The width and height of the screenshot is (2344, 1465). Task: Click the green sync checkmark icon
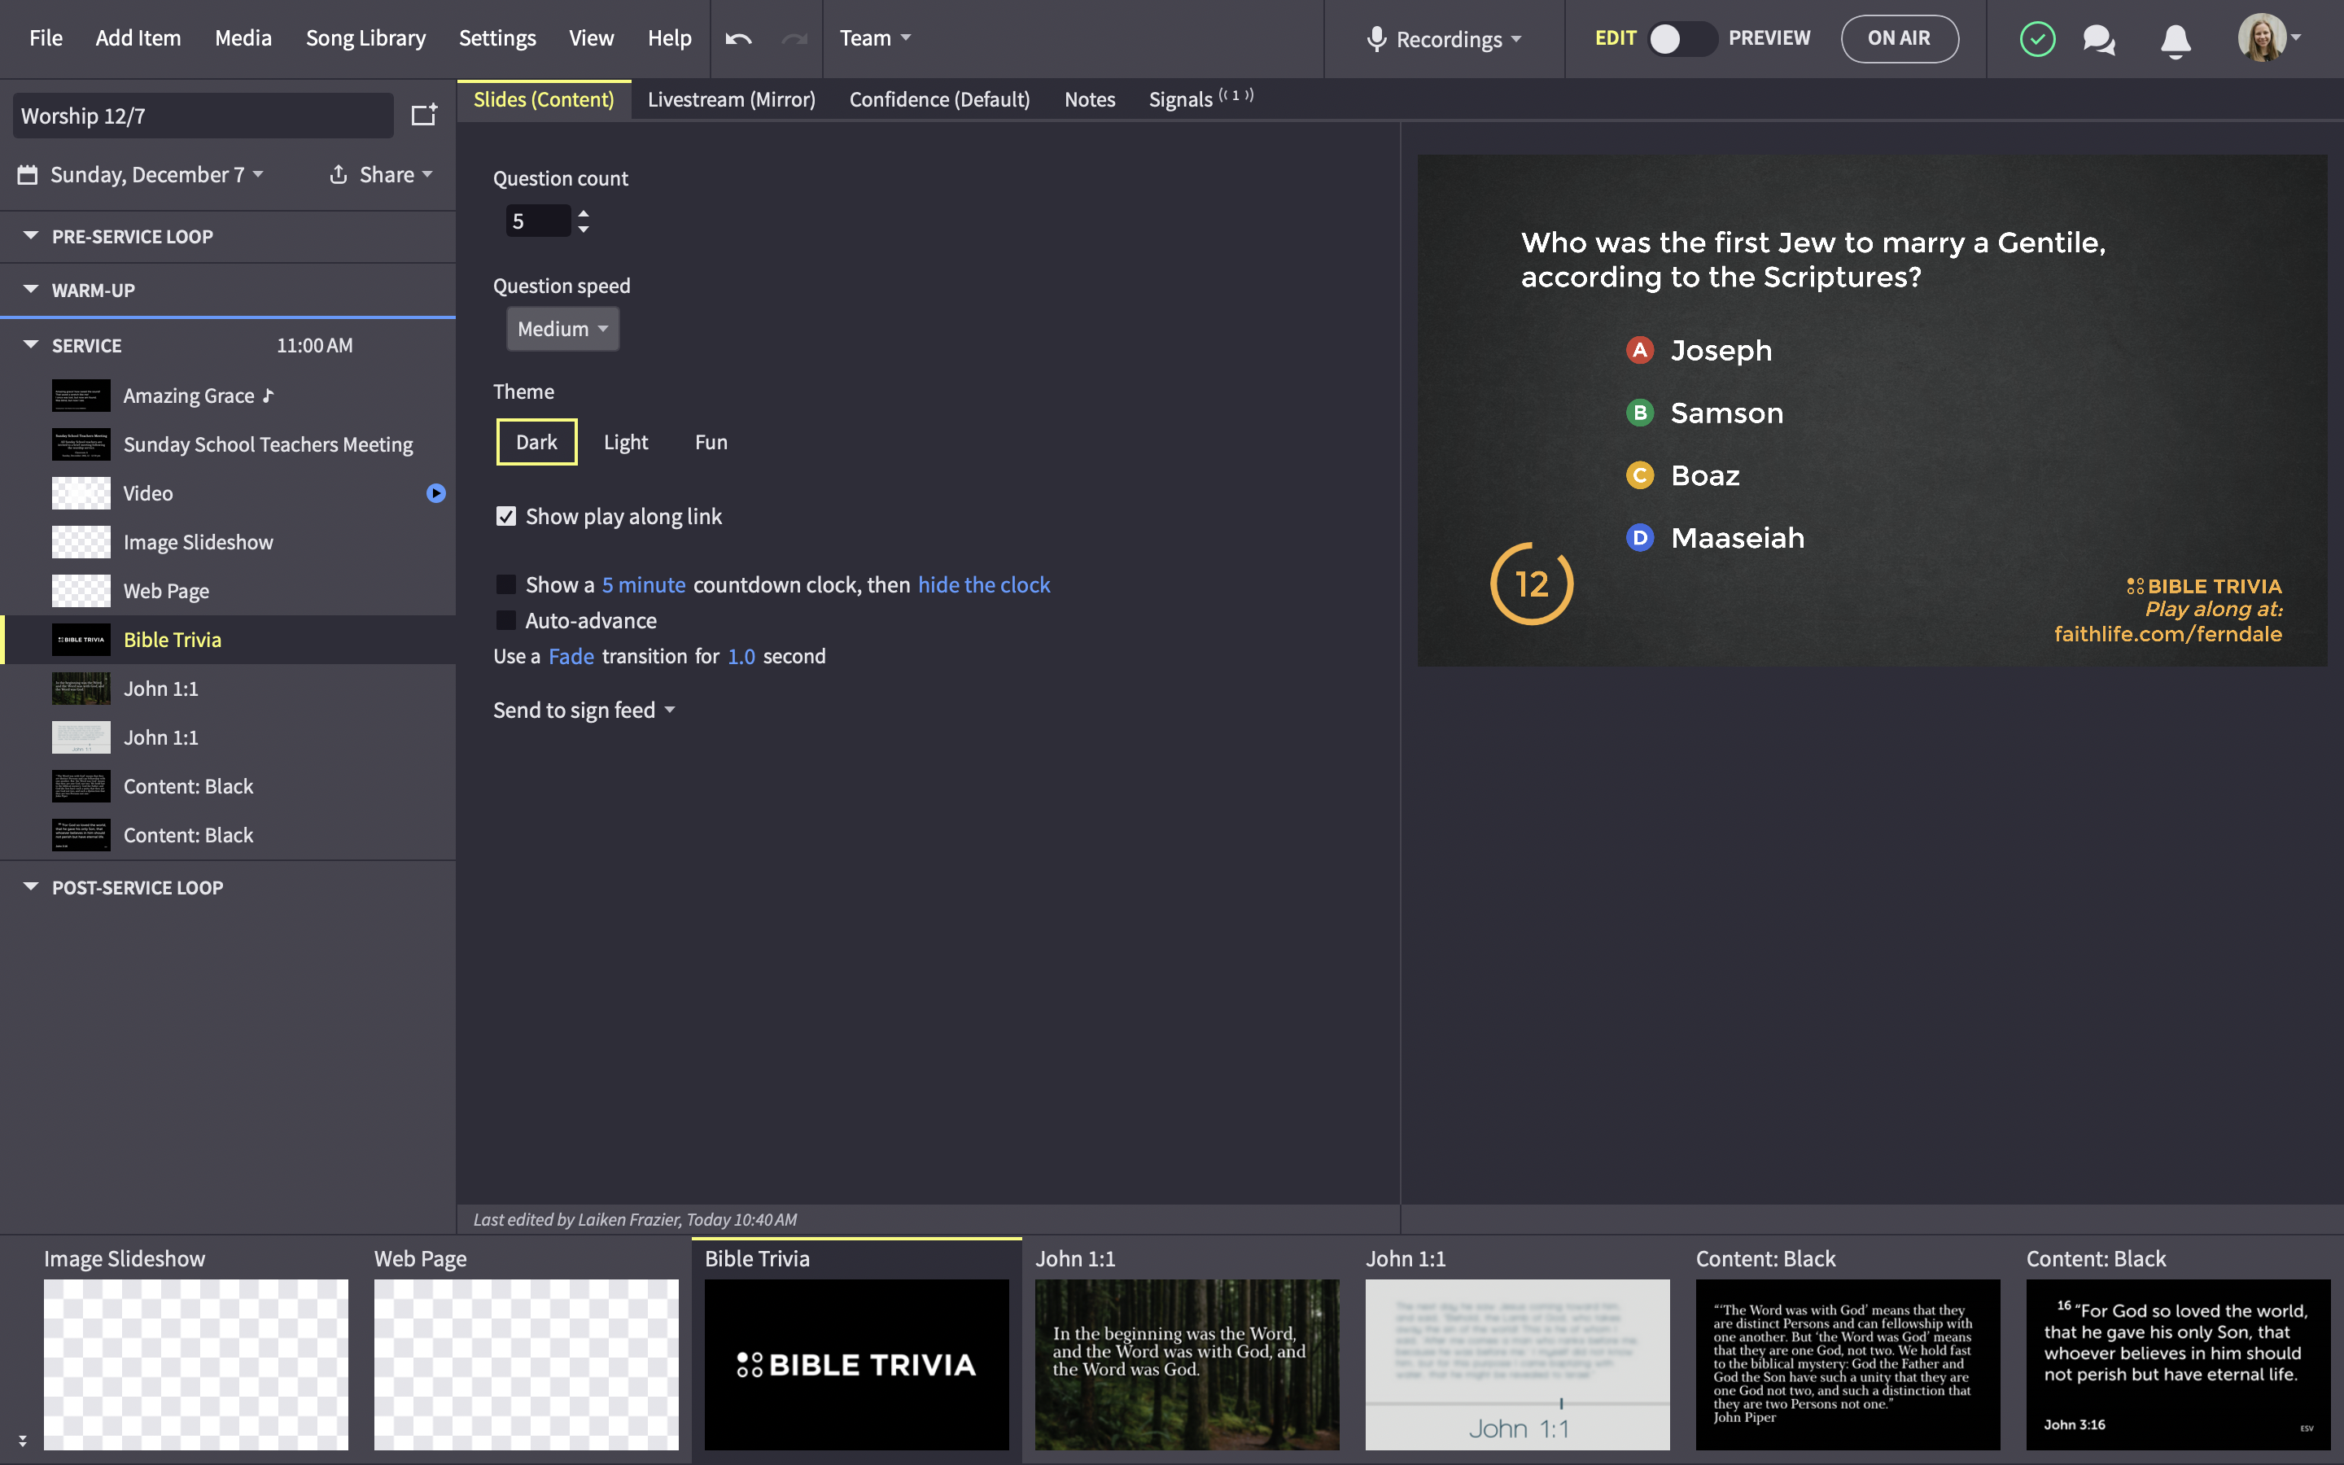2037,39
